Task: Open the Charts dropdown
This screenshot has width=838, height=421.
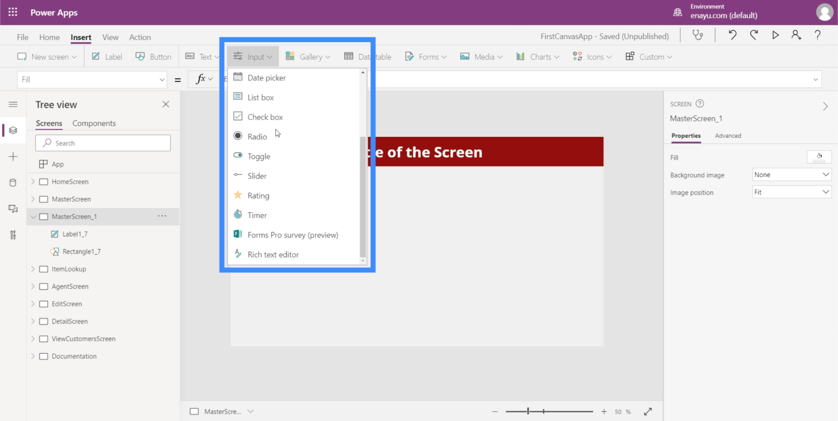Action: [538, 57]
